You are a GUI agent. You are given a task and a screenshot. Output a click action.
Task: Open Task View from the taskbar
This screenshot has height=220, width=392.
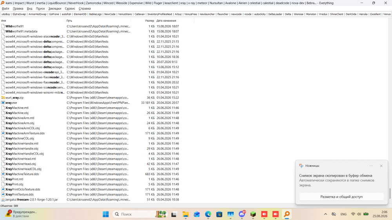click(174, 214)
